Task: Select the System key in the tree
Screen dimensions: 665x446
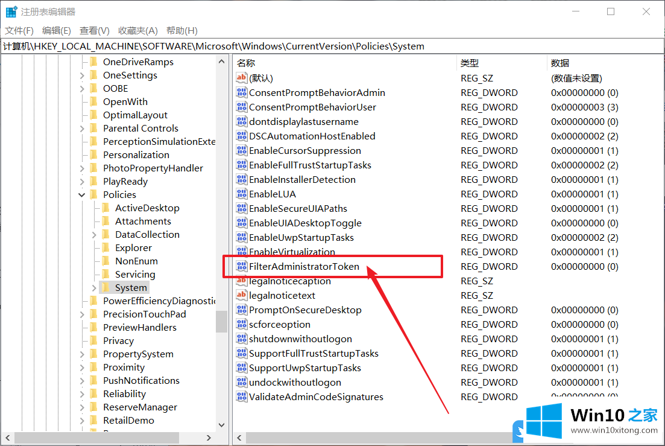Action: 131,287
